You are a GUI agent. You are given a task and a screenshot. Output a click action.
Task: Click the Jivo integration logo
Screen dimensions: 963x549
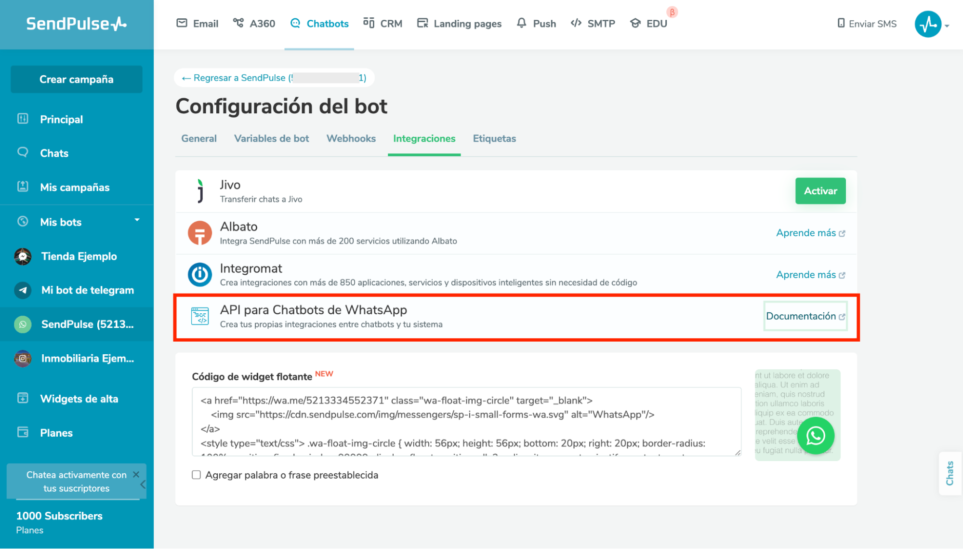tap(200, 191)
